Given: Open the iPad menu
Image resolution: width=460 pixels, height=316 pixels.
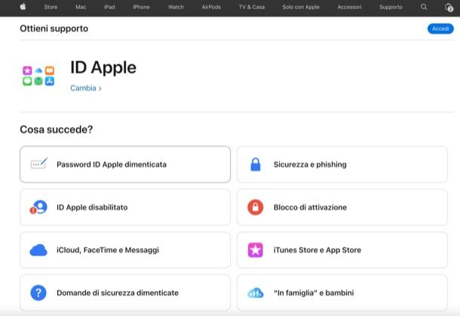Looking at the screenshot, I should click(x=109, y=7).
